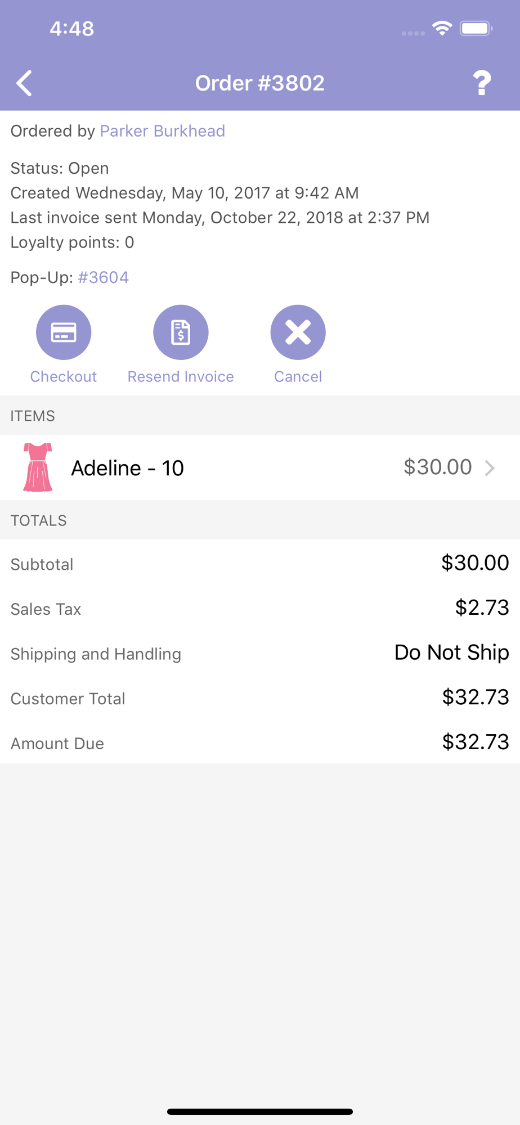Open the Adeline - 10 item row

[260, 467]
